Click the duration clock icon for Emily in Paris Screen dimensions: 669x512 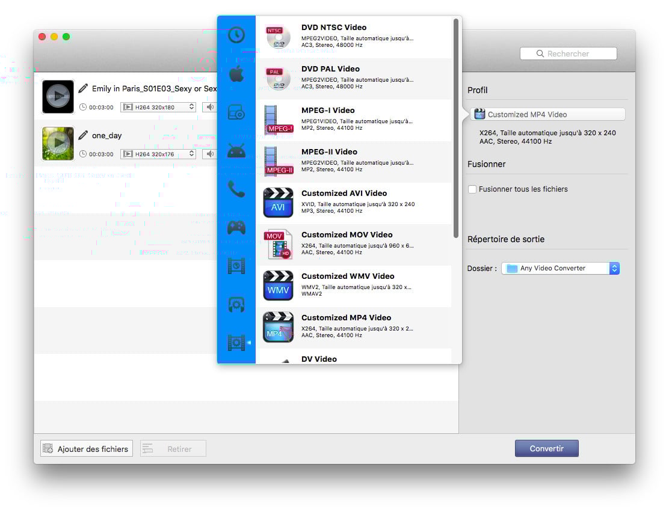click(83, 107)
